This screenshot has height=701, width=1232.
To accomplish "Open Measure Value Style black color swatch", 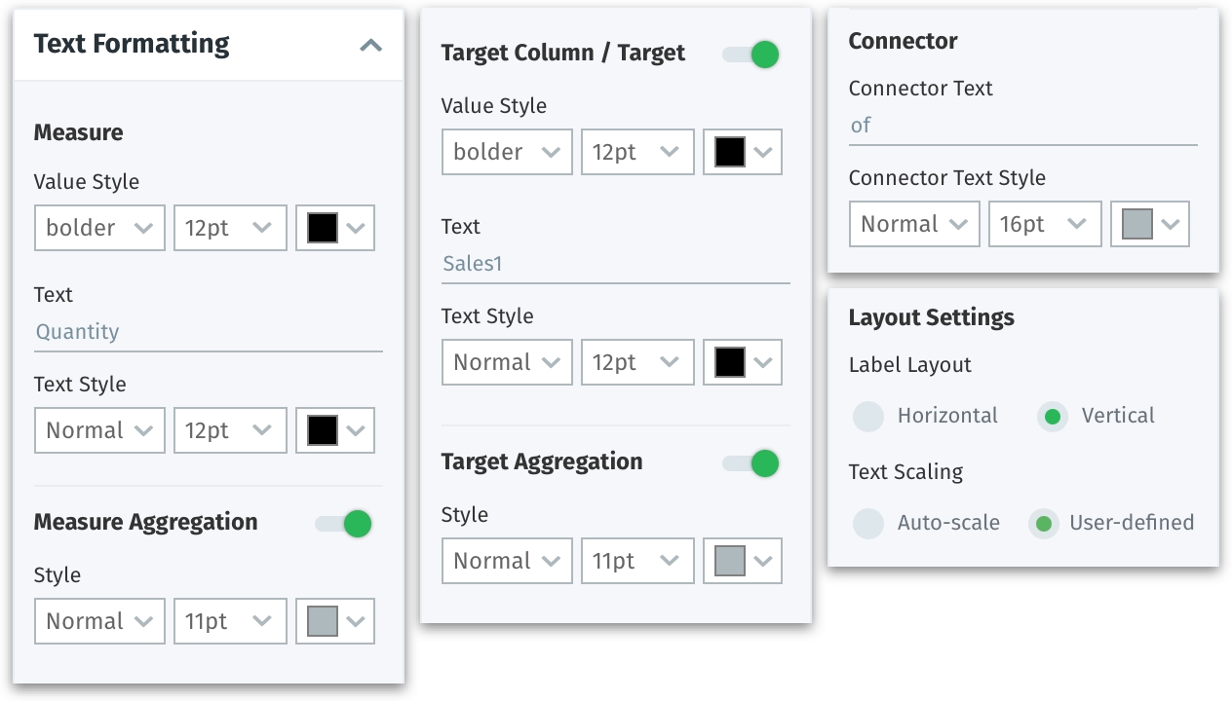I will [335, 228].
